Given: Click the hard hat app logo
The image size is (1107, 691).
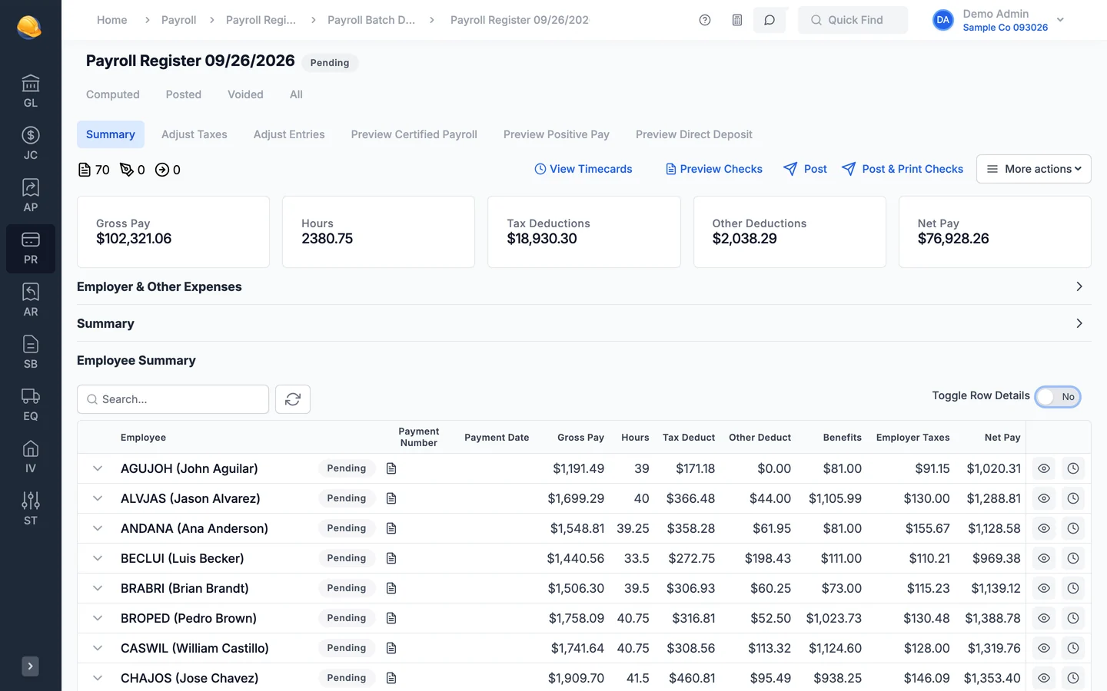Looking at the screenshot, I should [29, 28].
